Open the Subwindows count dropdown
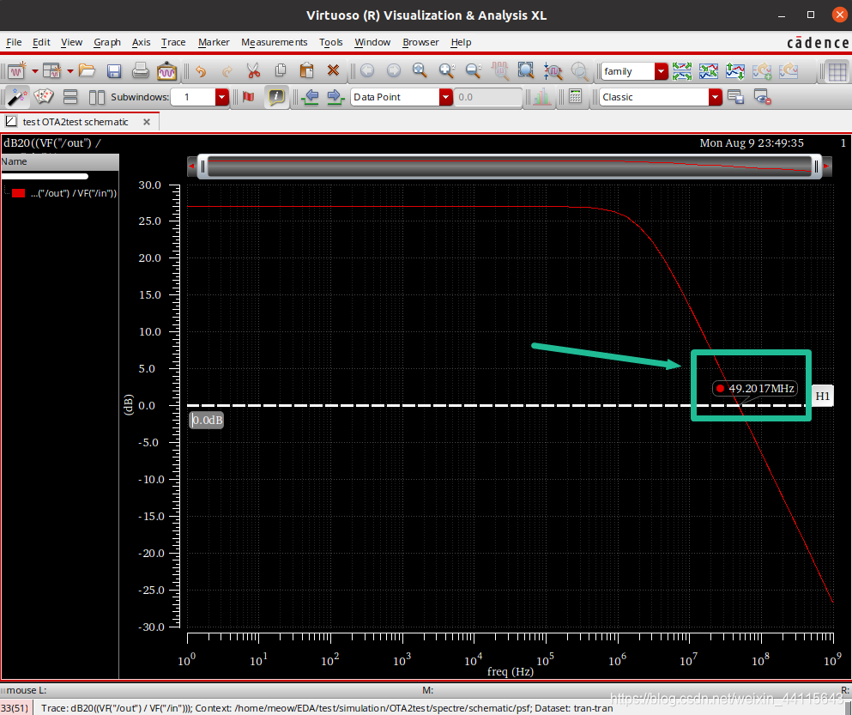Image resolution: width=852 pixels, height=715 pixels. pyautogui.click(x=221, y=97)
